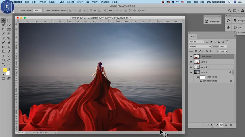Hide Layer 3 copy visibility eye
Image resolution: width=245 pixels, height=137 pixels.
[191, 57]
